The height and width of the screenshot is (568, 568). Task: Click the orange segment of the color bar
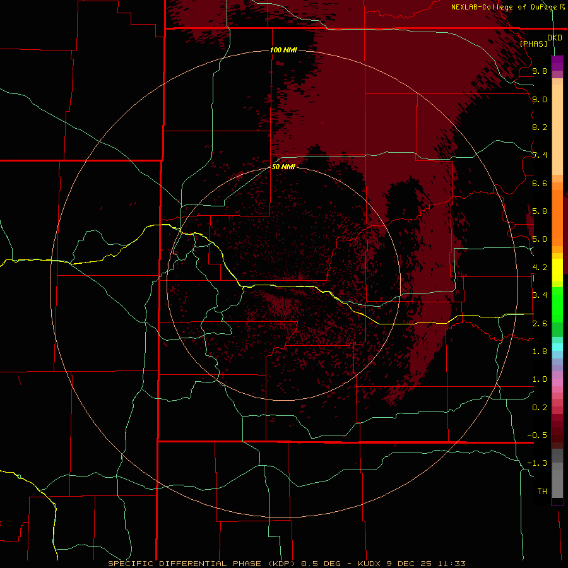557,217
